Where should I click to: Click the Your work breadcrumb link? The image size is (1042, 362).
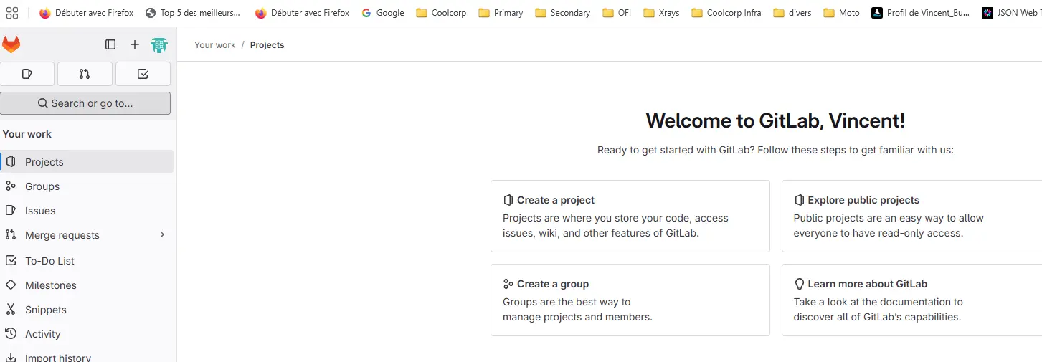point(215,45)
